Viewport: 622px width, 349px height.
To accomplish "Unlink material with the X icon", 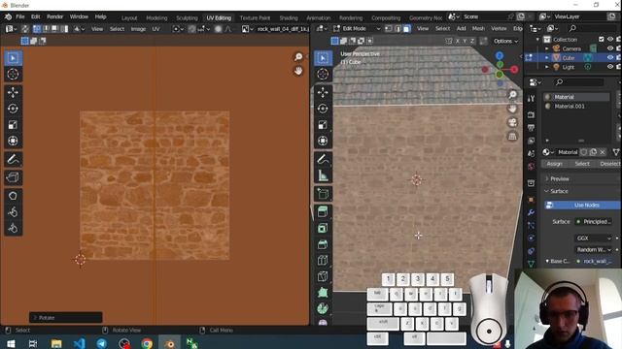I will [x=603, y=152].
